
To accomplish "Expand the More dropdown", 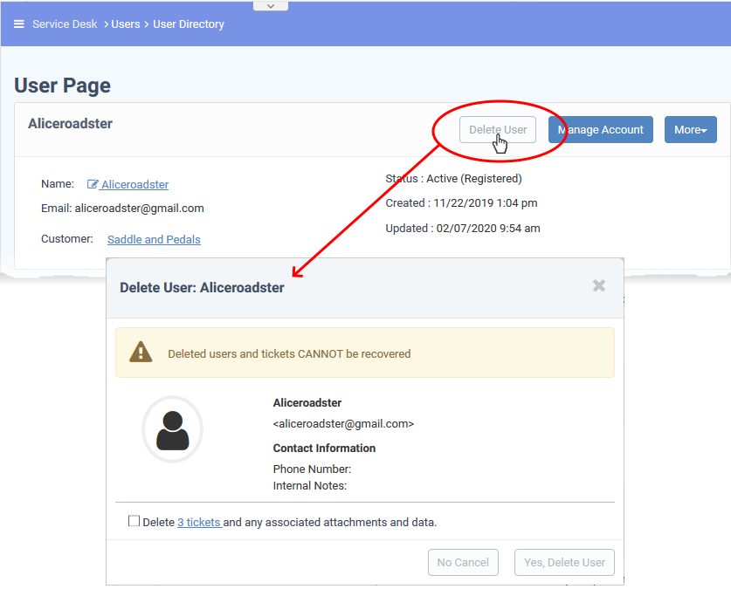I will [x=691, y=129].
